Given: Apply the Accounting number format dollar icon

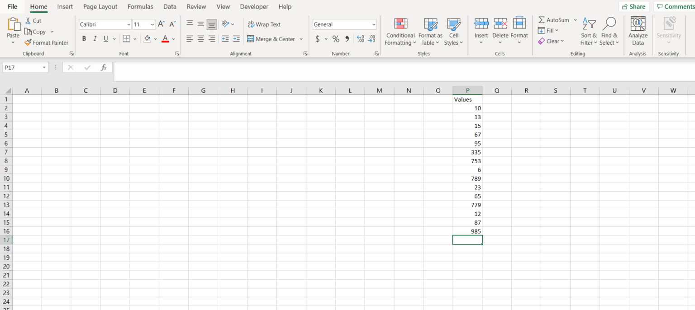Looking at the screenshot, I should (x=317, y=39).
